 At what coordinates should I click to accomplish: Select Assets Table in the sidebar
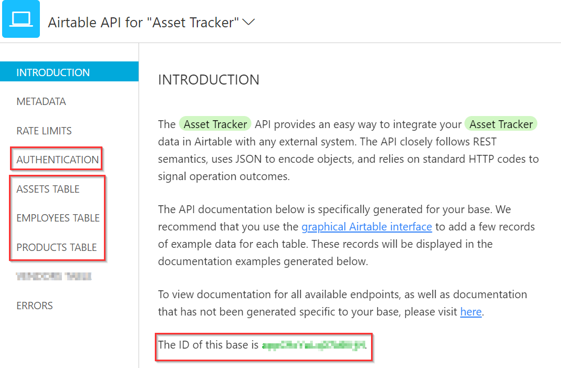(48, 189)
